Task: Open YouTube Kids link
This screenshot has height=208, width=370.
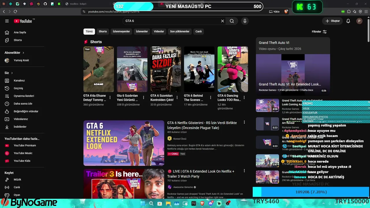Action: pyautogui.click(x=22, y=161)
